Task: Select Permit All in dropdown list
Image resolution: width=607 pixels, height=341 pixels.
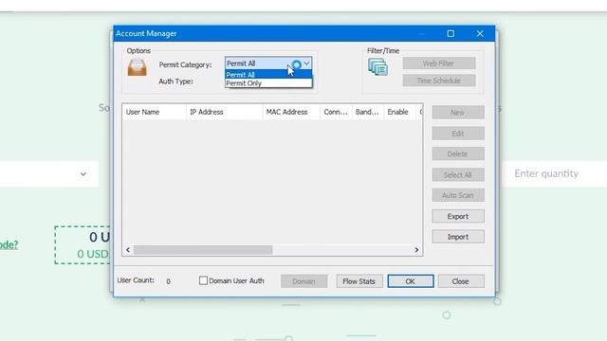Action: tap(268, 75)
